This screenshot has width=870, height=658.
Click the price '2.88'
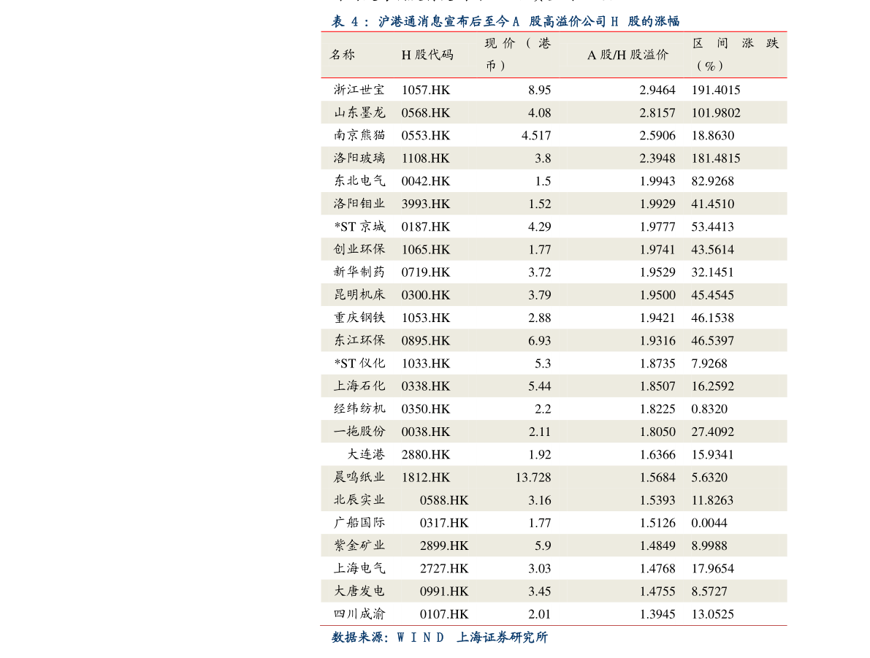click(539, 318)
